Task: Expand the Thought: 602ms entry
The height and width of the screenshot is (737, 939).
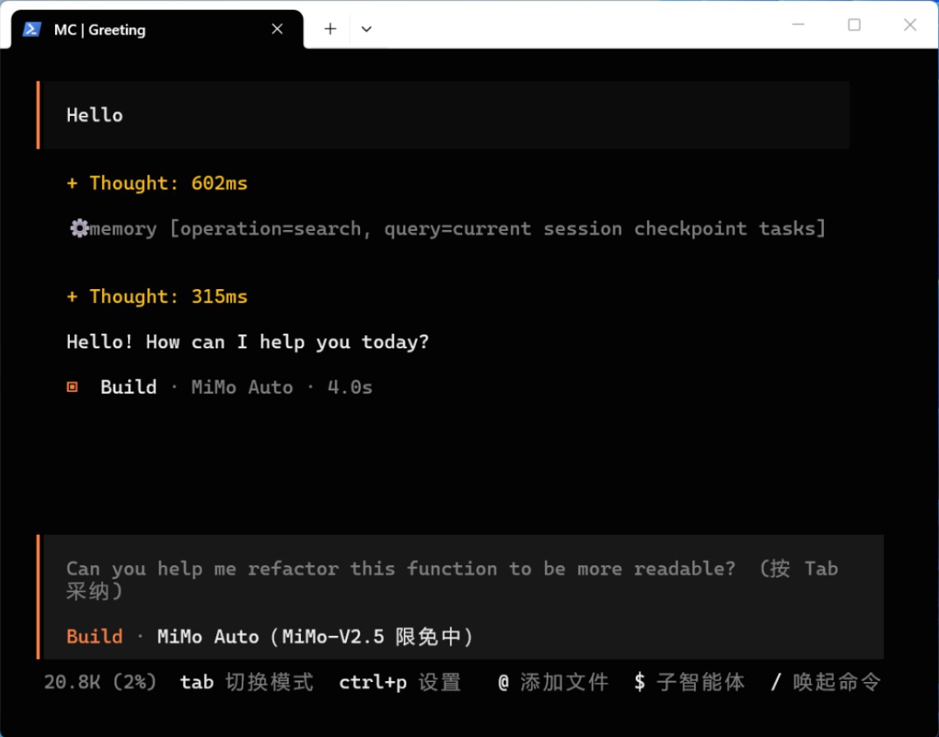Action: pos(157,183)
